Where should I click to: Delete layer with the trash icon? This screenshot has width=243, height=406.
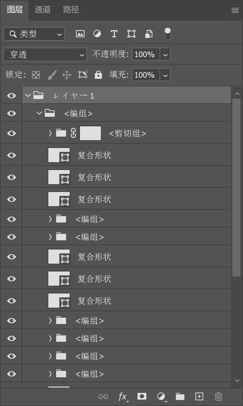pos(218,396)
